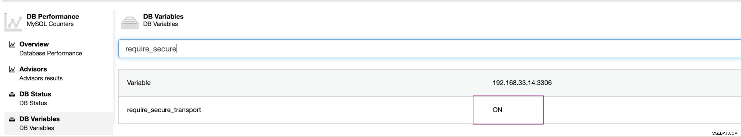The image size is (741, 137).
Task: Click the Advisors results subtitle
Action: pos(41,78)
